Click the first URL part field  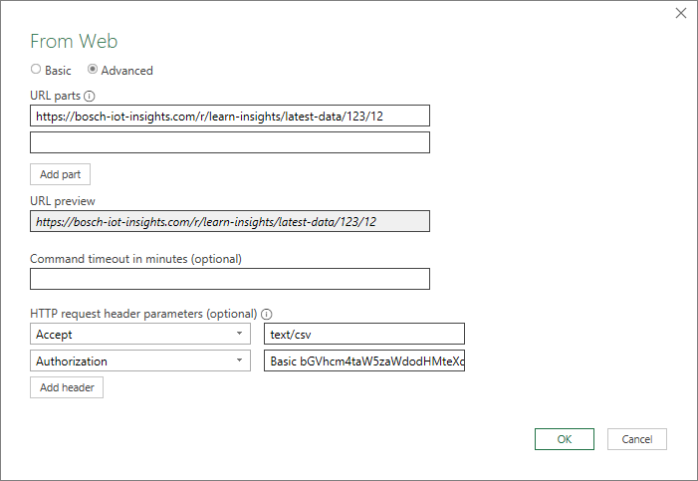click(229, 116)
